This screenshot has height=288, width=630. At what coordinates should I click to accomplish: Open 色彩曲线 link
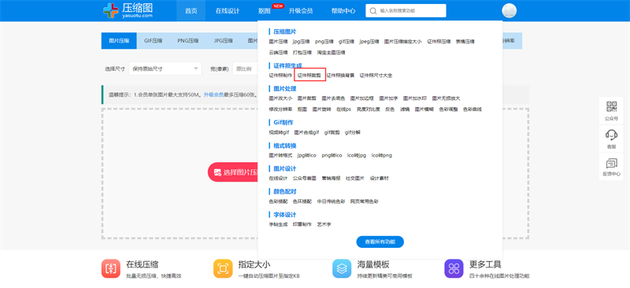click(472, 109)
